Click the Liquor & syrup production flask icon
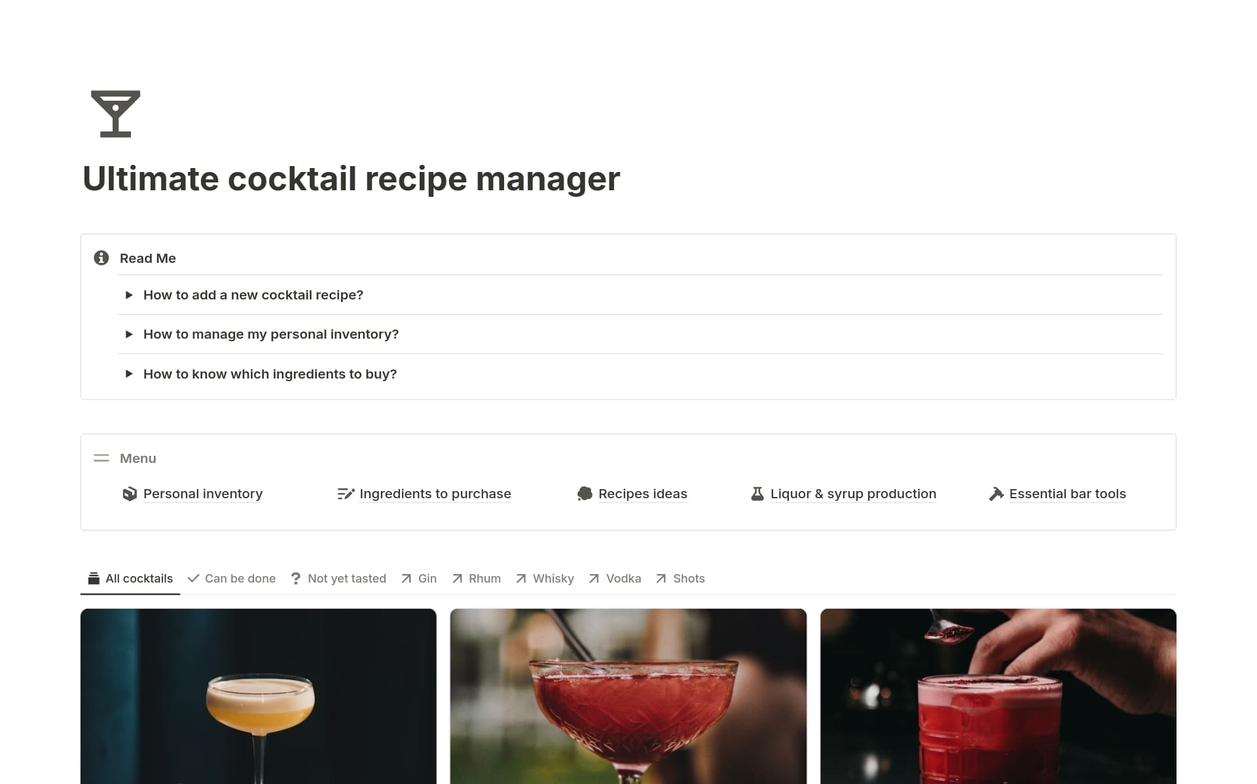The image size is (1257, 784). click(x=757, y=494)
